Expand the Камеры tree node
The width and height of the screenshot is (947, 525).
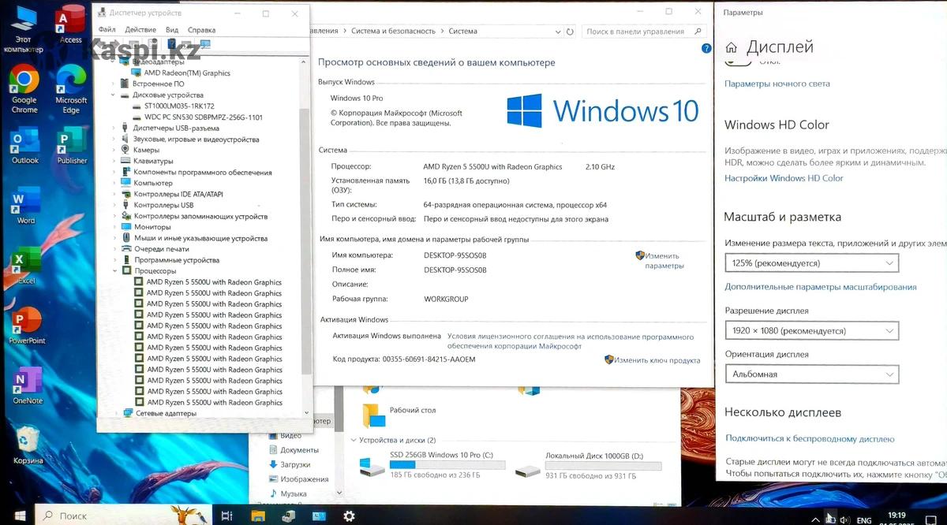pyautogui.click(x=114, y=150)
